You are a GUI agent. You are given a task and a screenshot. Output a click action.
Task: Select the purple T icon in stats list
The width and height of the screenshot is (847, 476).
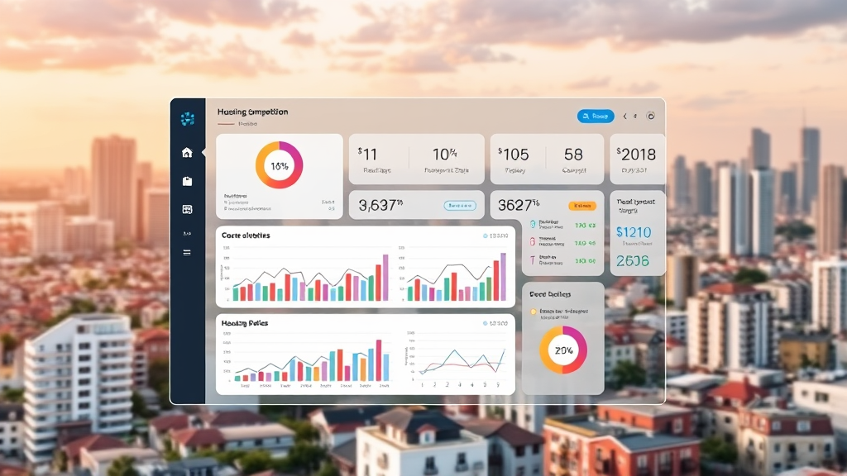coord(531,260)
